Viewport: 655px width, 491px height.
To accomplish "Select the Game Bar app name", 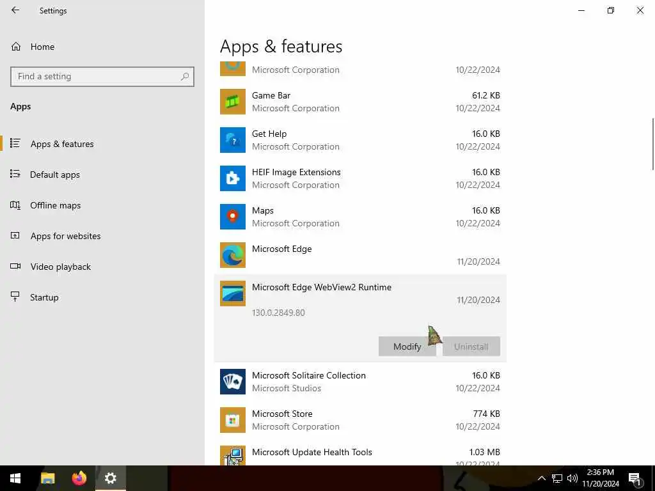I will 271,96.
